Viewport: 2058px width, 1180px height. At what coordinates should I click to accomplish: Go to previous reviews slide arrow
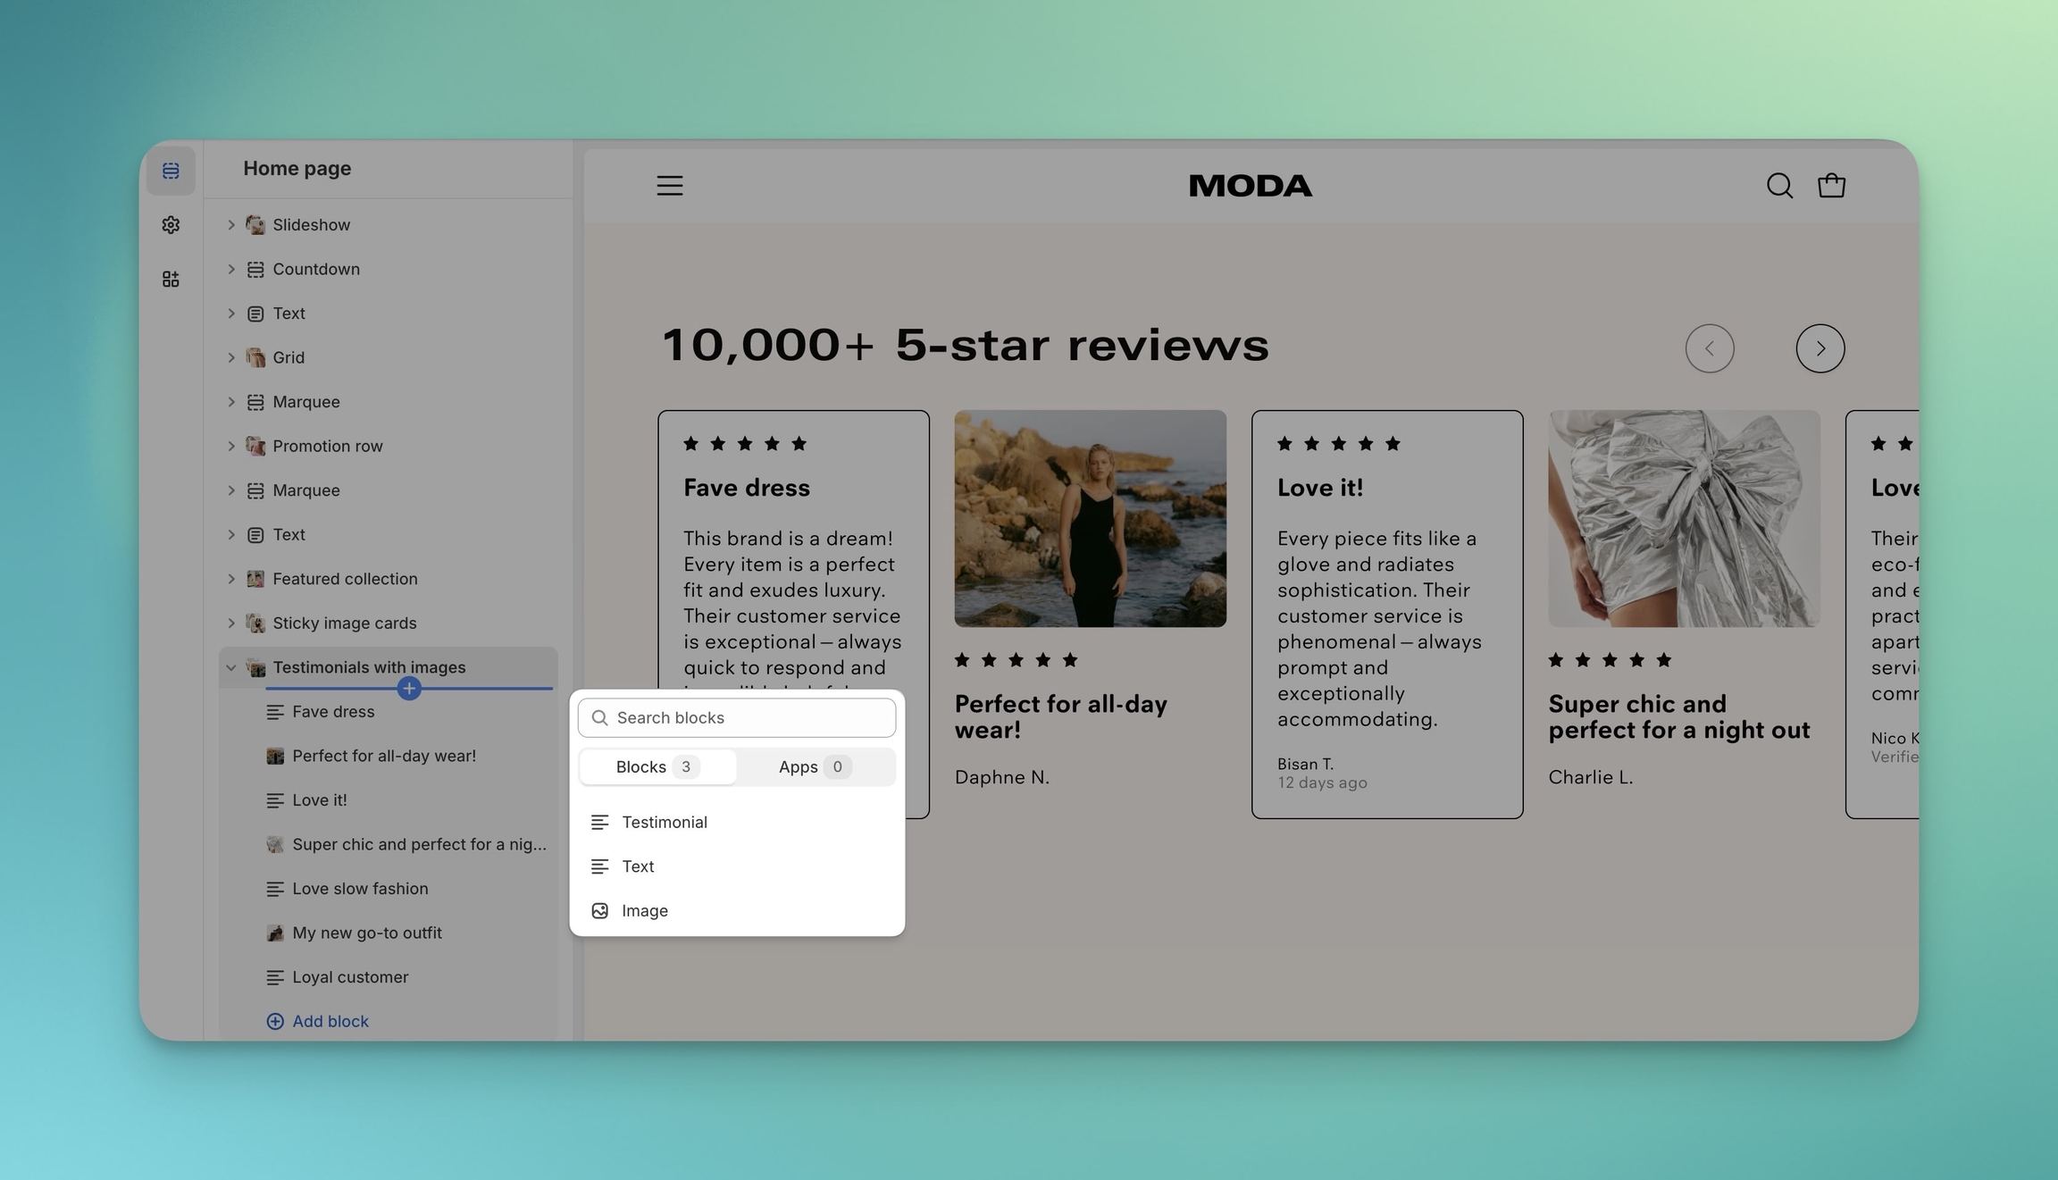[1710, 348]
